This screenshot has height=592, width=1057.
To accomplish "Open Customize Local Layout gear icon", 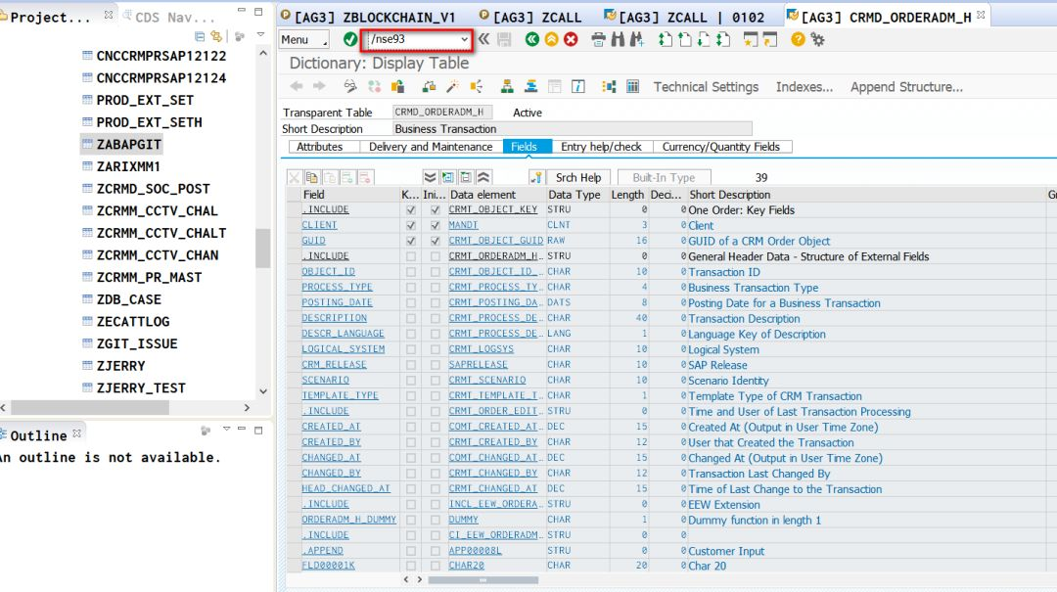I will click(x=817, y=40).
